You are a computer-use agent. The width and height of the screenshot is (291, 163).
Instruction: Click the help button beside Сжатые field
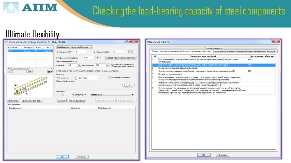[x=79, y=65]
